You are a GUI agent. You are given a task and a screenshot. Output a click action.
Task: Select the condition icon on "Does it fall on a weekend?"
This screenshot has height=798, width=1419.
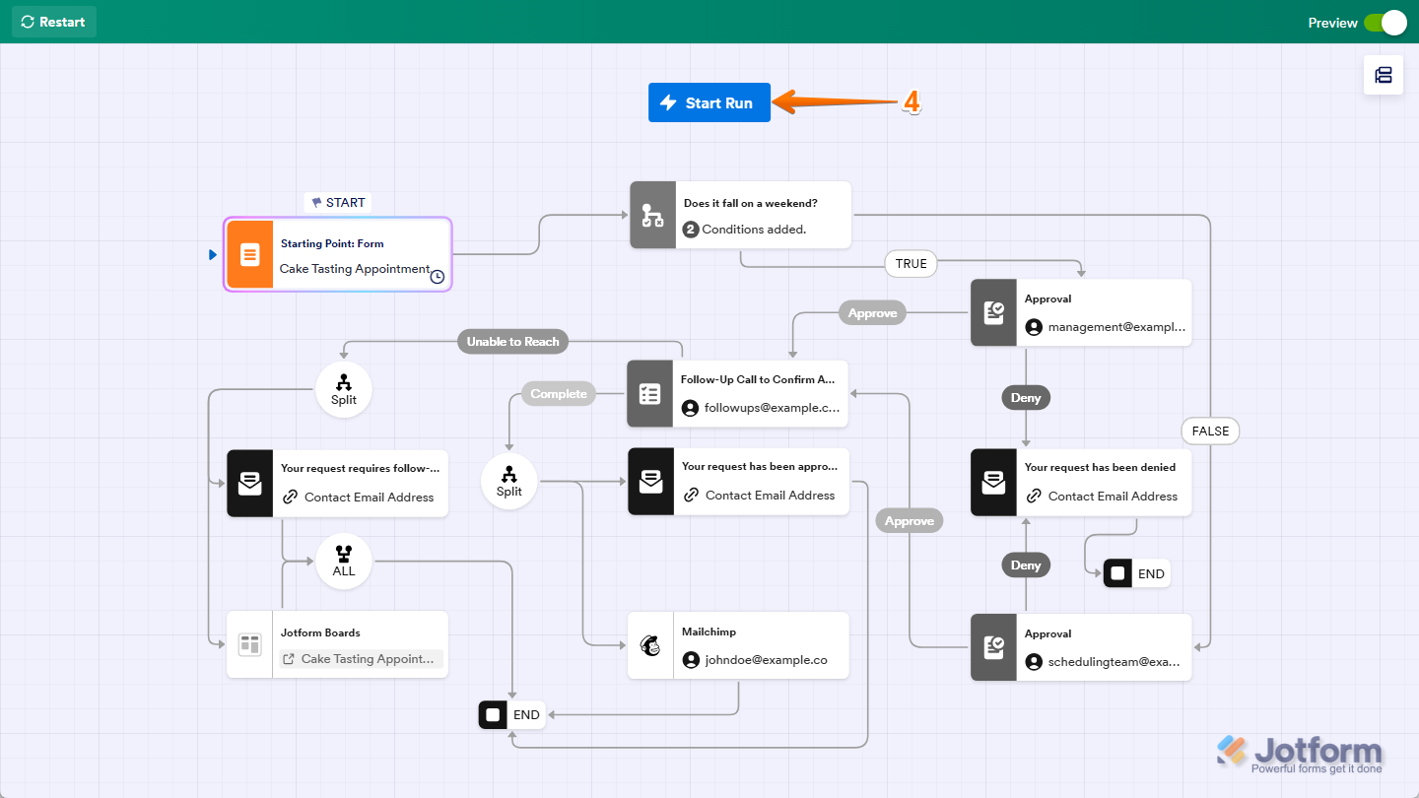point(651,215)
